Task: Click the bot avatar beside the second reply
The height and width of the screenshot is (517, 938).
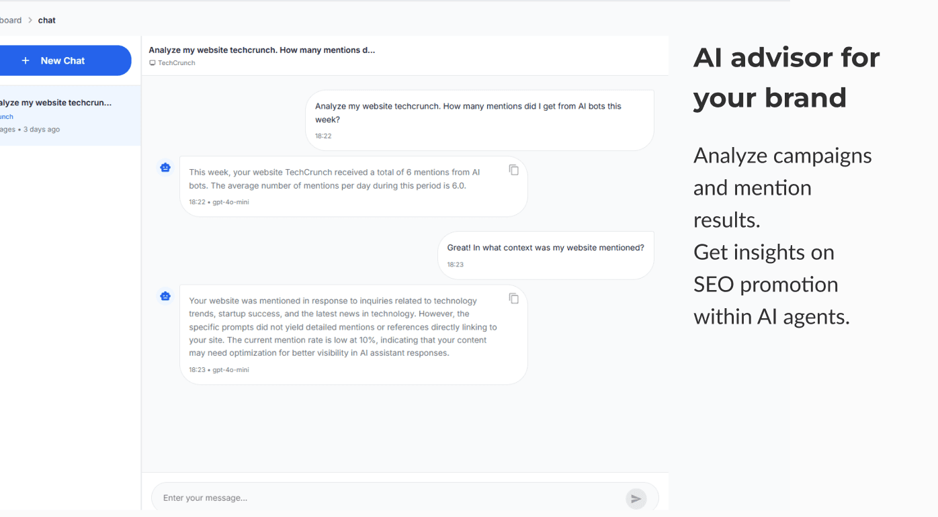Action: coord(165,296)
